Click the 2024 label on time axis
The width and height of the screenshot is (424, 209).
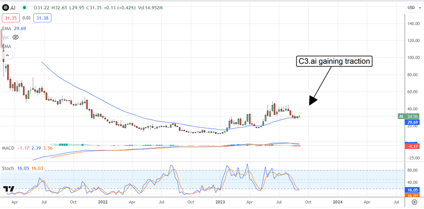pyautogui.click(x=338, y=202)
